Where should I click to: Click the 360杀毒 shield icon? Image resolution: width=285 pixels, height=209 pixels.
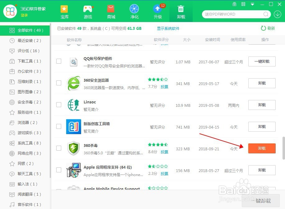(x=73, y=148)
